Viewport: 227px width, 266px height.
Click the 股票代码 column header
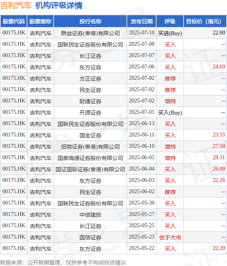[x=14, y=22]
